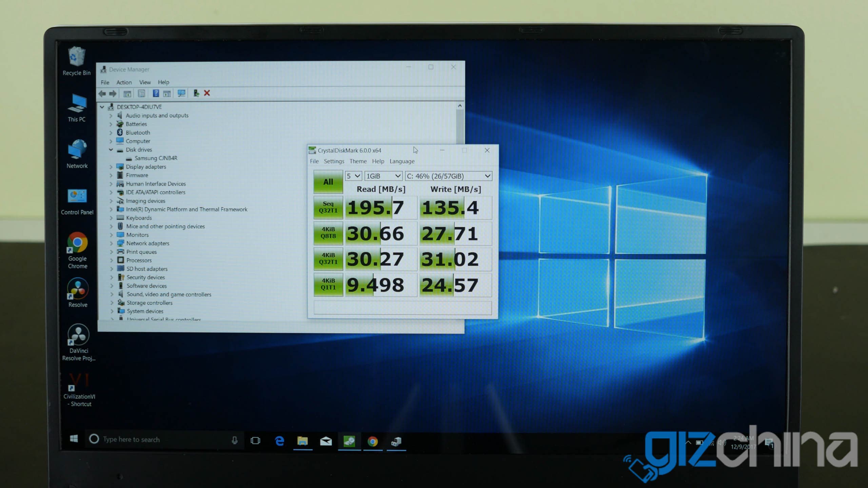Open the Language menu in CrystalDiskMark
The width and height of the screenshot is (868, 488).
402,161
